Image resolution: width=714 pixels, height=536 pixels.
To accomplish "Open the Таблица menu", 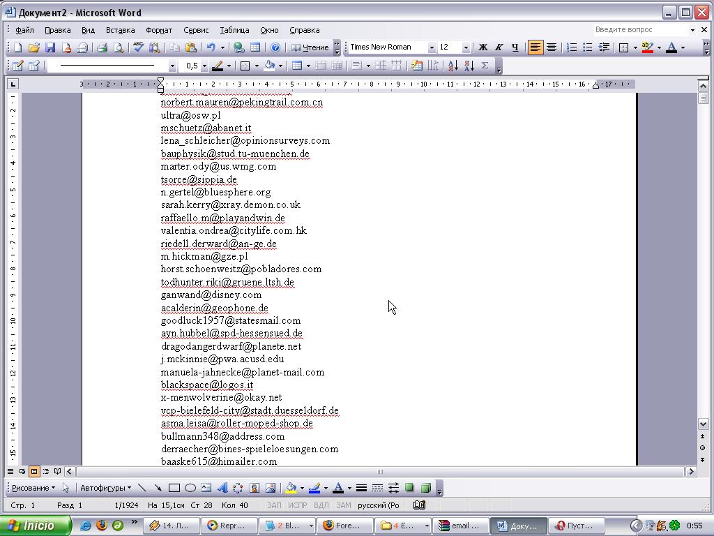I will coord(234,30).
